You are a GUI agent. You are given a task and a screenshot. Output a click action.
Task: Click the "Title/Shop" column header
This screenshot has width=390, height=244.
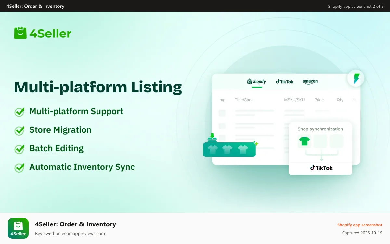coord(244,100)
